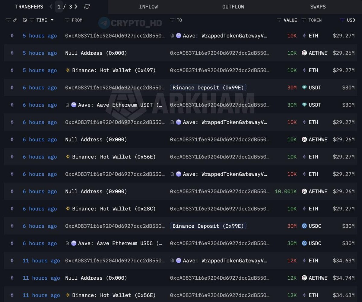Open Aave: Aave Ethereum USDT address
Viewport: 362px width, 302px height.
click(120, 105)
